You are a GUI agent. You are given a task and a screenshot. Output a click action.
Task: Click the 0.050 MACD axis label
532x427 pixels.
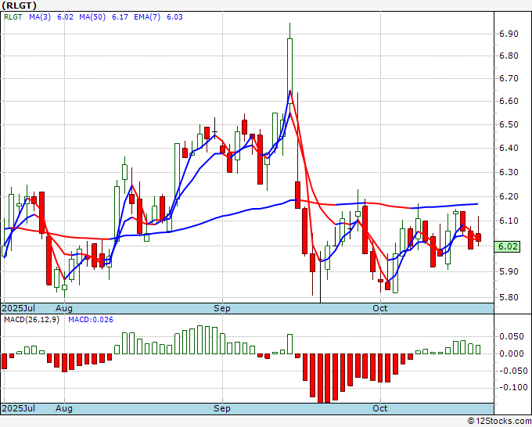coord(512,336)
